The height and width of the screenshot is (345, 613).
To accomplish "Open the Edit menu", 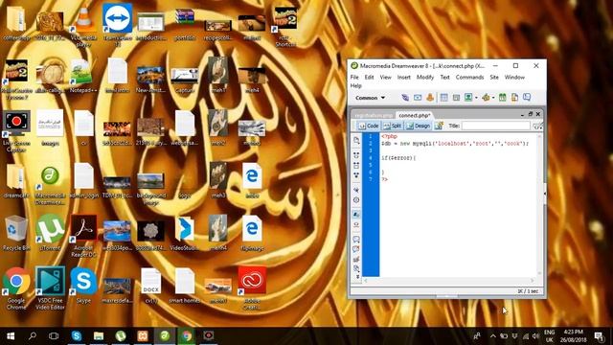I will click(x=369, y=77).
